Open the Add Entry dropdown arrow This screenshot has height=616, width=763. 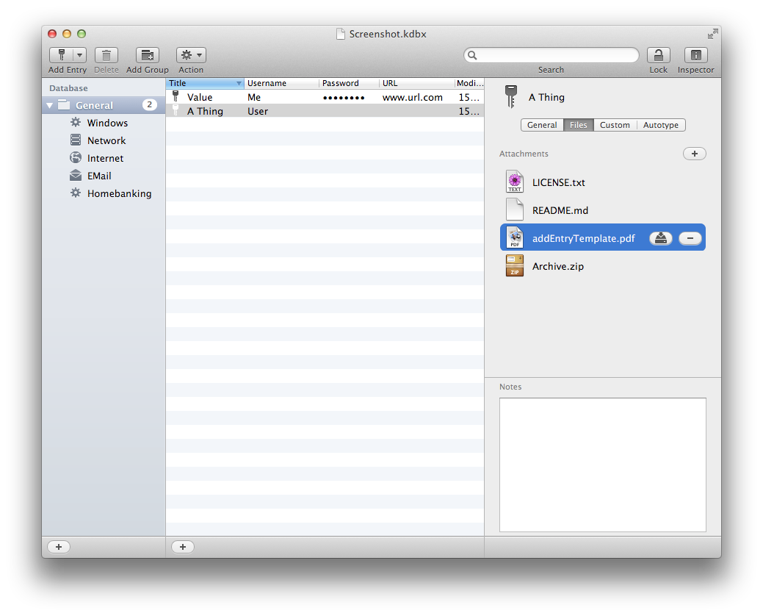point(79,55)
